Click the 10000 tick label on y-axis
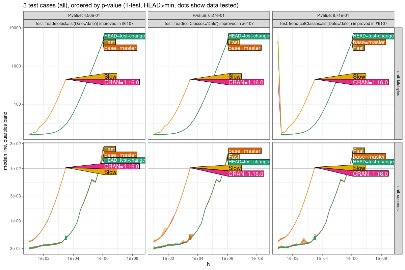The height and width of the screenshot is (270, 405). click(x=15, y=28)
